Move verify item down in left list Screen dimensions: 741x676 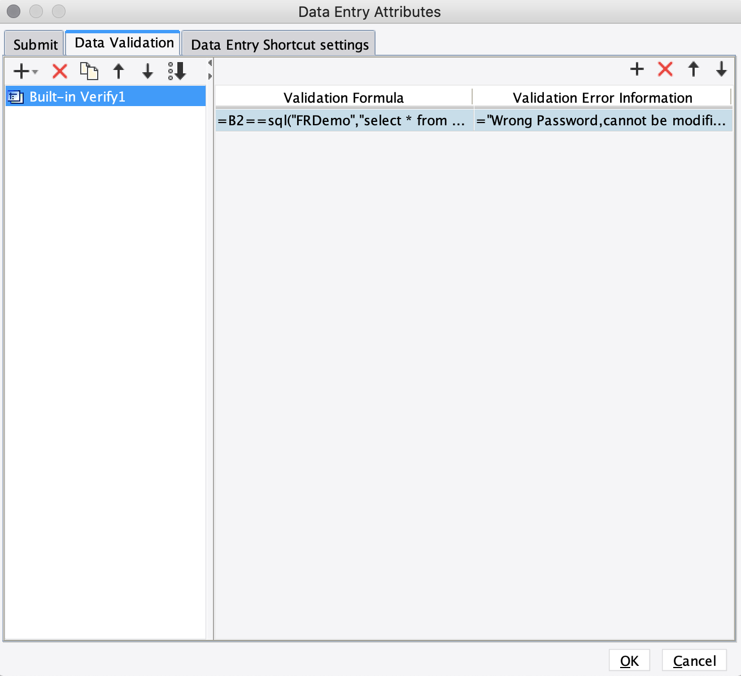pyautogui.click(x=148, y=71)
